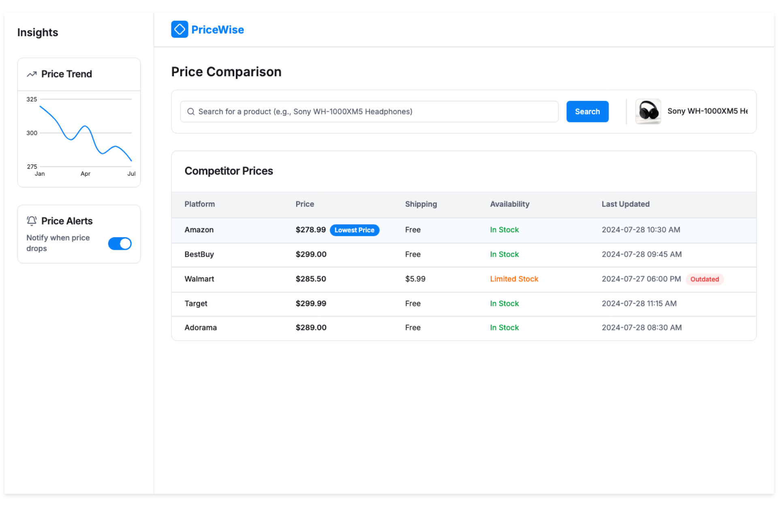Image resolution: width=778 pixels, height=506 pixels.
Task: Sort by the Platform column header
Action: (200, 204)
